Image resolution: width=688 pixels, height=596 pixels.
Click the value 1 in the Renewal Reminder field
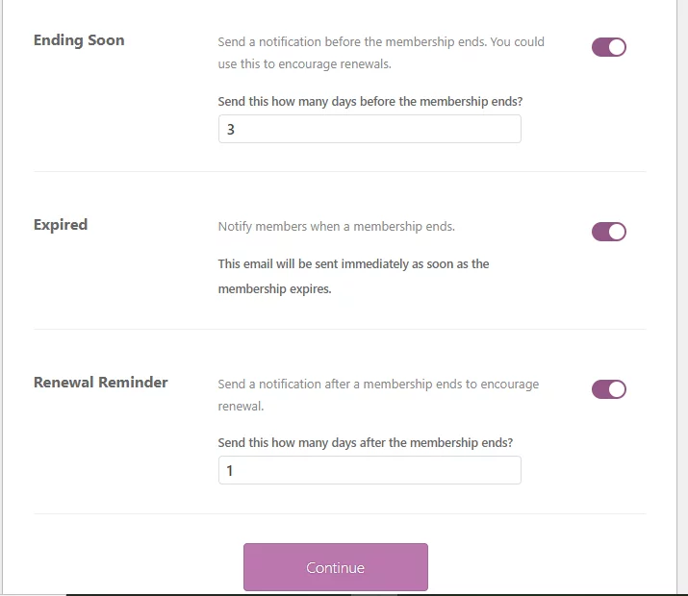tap(229, 471)
